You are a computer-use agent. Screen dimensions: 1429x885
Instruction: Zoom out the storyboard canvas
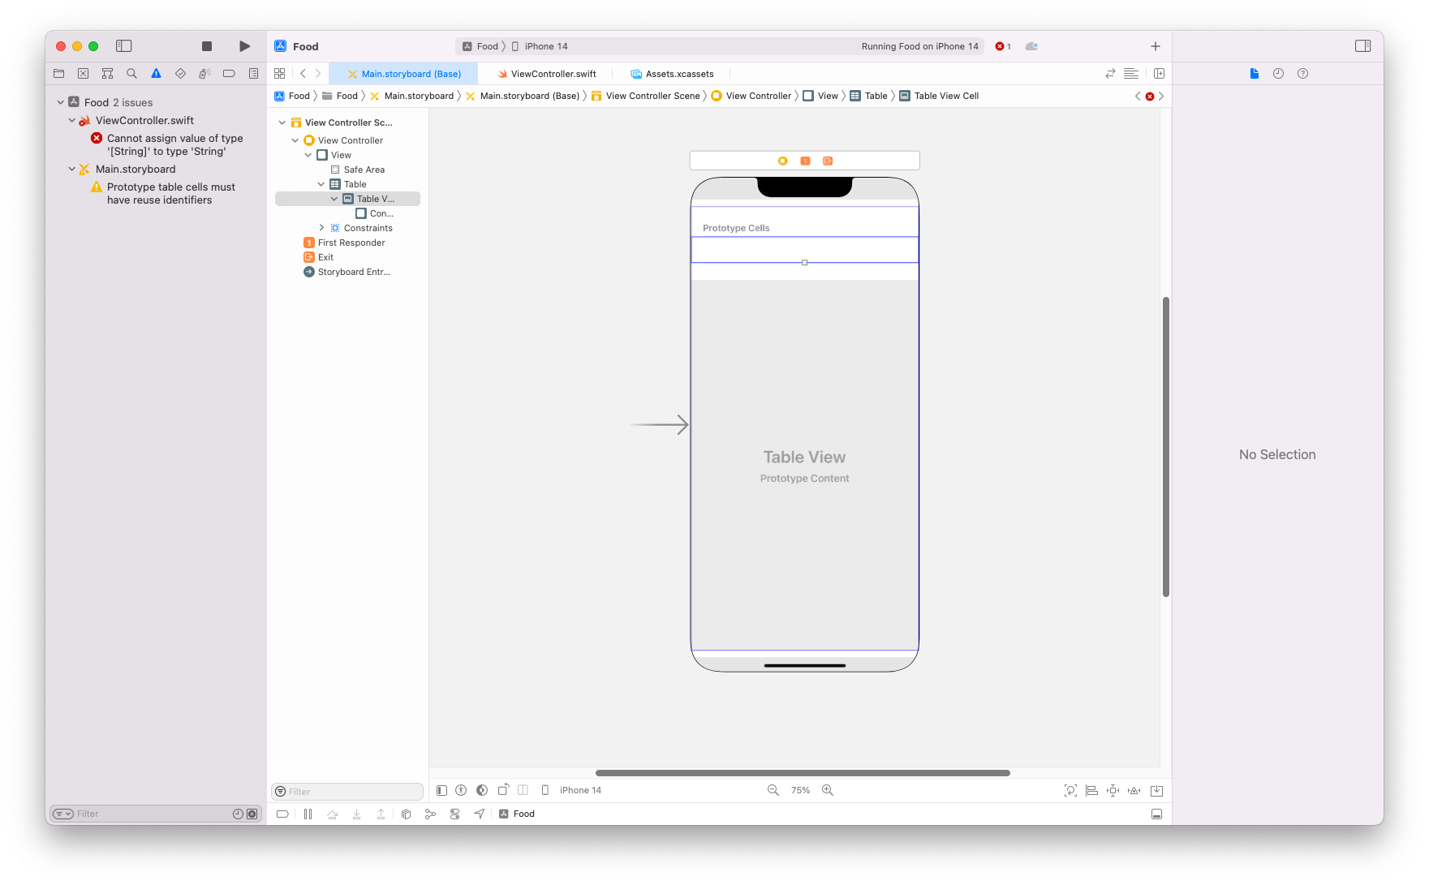[773, 790]
